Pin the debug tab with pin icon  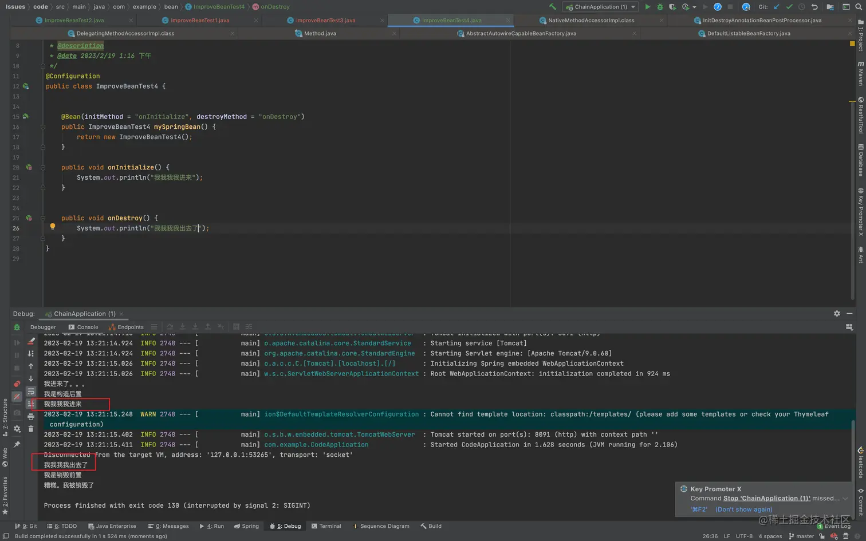[x=17, y=444]
